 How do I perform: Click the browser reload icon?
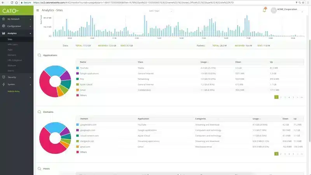(12, 3)
